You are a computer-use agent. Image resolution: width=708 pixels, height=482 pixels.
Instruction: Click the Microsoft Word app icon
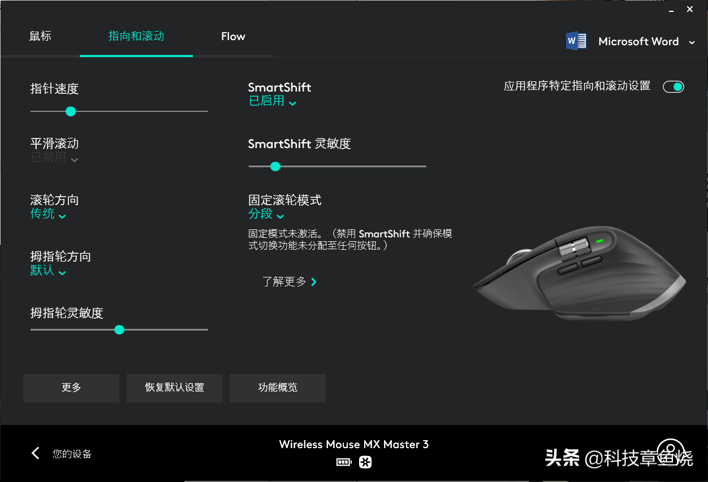tap(576, 41)
